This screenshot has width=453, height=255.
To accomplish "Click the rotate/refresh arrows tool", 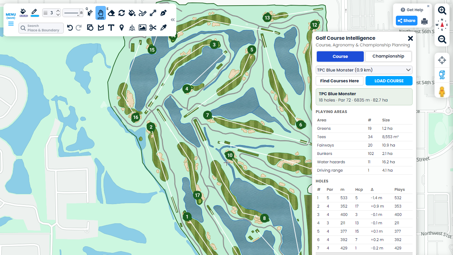I will pos(122,13).
